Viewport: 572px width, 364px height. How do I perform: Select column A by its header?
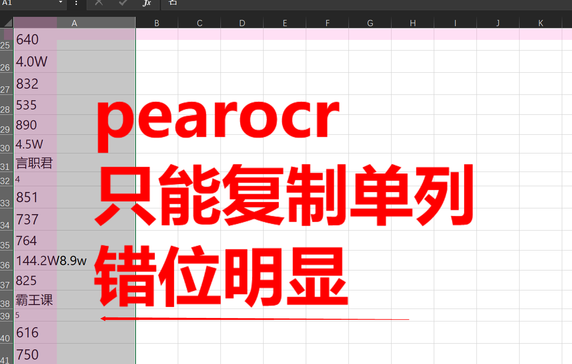click(x=75, y=23)
